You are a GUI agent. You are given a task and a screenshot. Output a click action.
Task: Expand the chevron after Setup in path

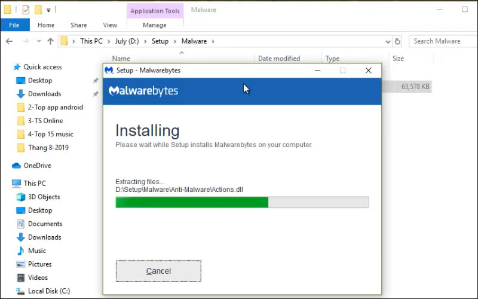[x=175, y=41]
